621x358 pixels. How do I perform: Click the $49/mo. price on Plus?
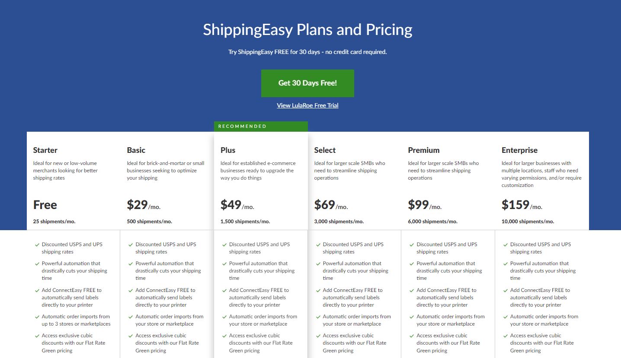coord(237,205)
